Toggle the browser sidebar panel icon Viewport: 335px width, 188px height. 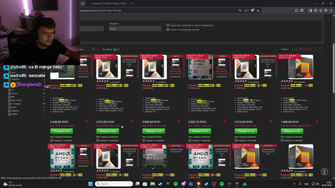click(x=310, y=10)
